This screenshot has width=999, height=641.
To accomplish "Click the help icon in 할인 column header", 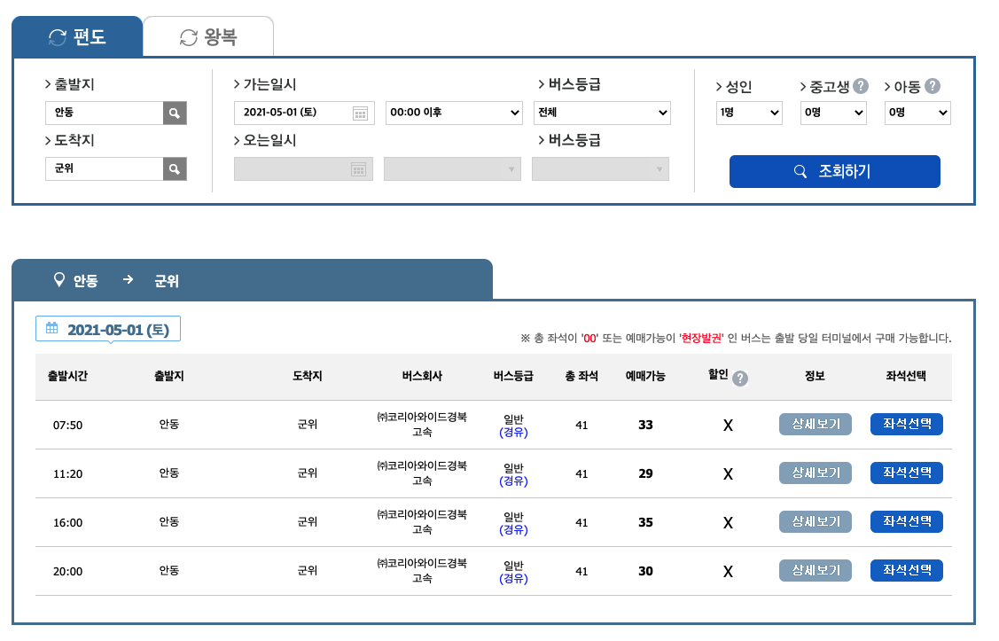I will 739,379.
